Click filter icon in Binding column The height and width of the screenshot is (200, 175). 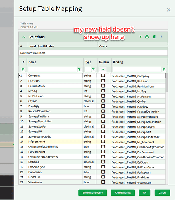(164, 70)
